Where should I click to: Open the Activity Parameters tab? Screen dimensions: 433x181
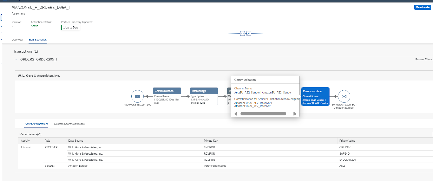click(36, 124)
